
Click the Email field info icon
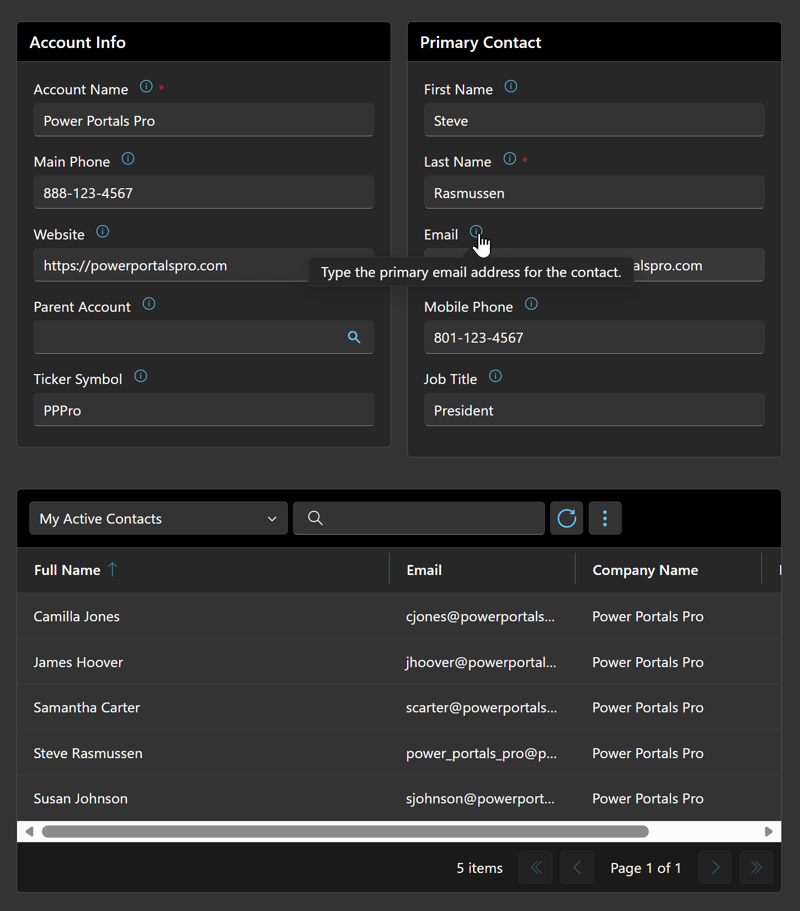(x=476, y=231)
